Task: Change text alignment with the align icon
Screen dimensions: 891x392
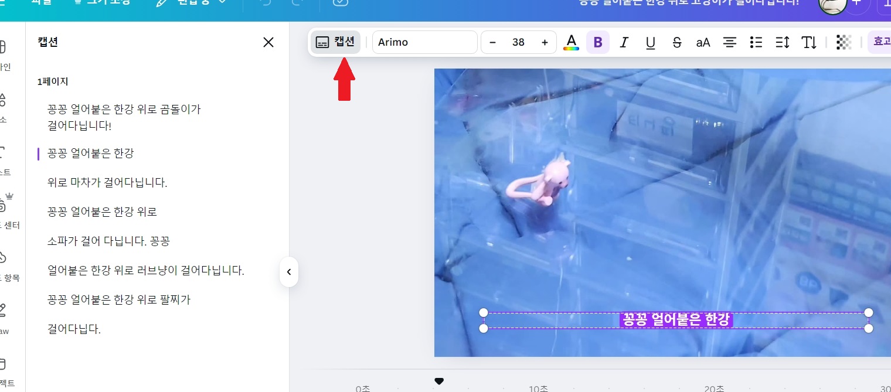Action: [730, 42]
